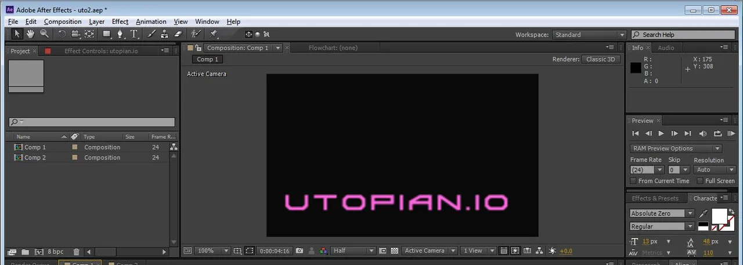Viewport: 743px width, 265px height.
Task: Toggle Always Preview This View
Action: tap(187, 251)
